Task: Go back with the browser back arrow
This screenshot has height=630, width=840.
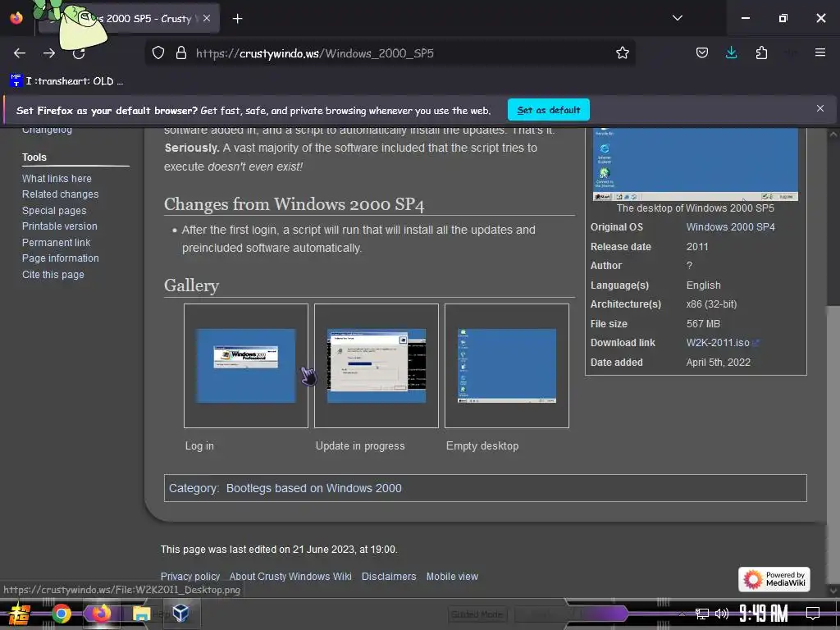Action: (x=20, y=53)
